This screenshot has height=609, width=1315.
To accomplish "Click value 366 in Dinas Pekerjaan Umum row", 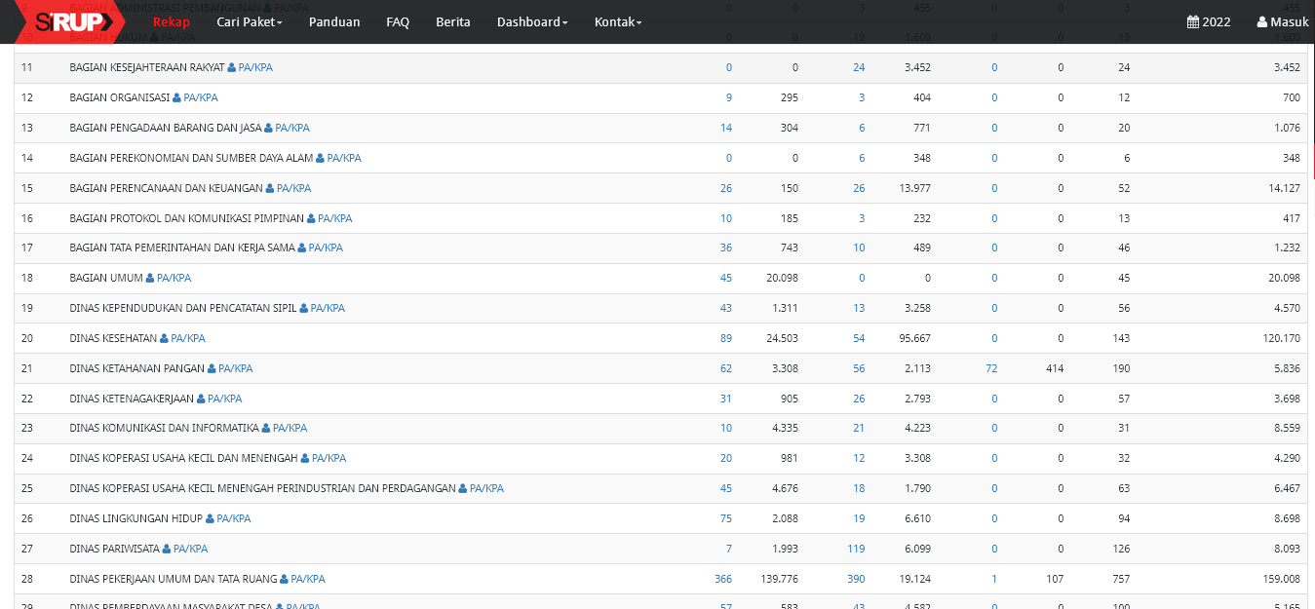I will pos(722,579).
